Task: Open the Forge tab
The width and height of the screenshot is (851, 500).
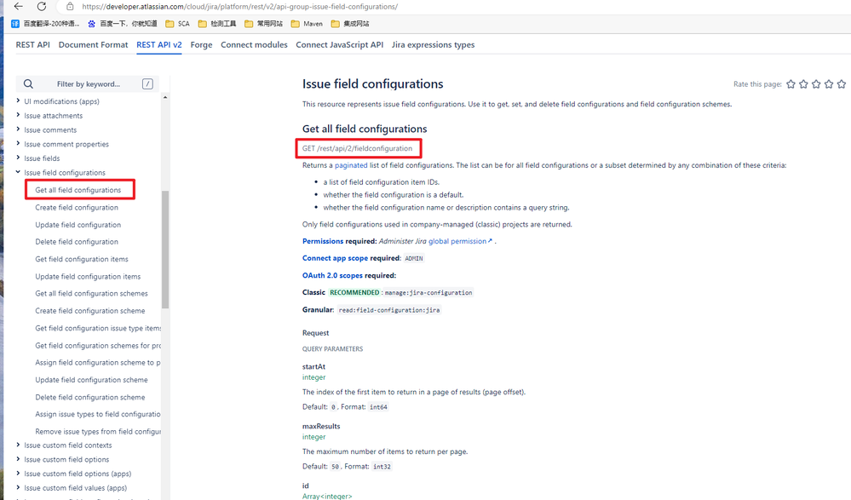Action: point(201,45)
